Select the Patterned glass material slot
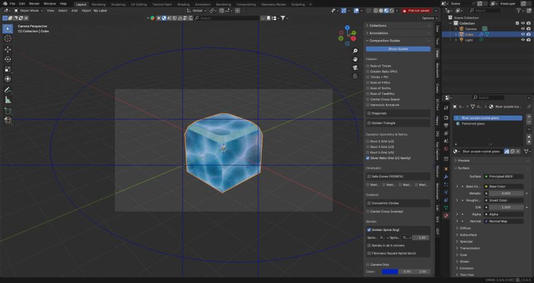534x283 pixels. 474,123
